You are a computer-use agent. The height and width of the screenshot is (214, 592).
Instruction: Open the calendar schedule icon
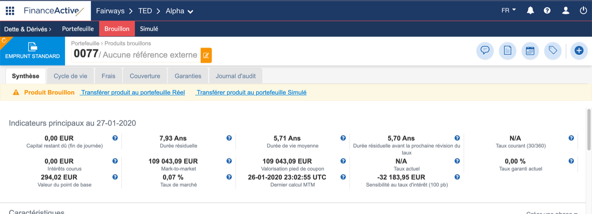pyautogui.click(x=530, y=51)
